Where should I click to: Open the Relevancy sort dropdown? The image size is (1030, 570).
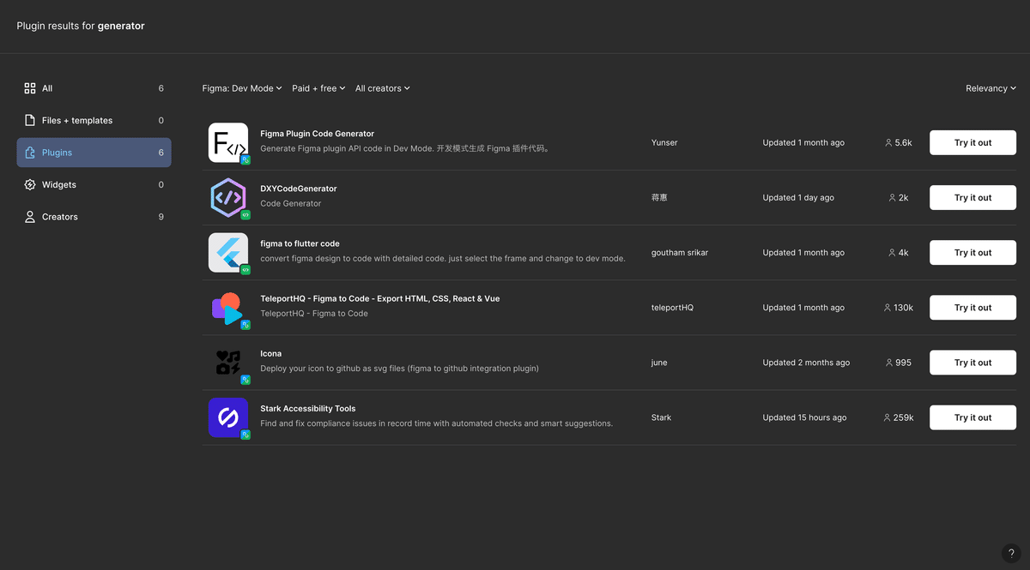[991, 88]
